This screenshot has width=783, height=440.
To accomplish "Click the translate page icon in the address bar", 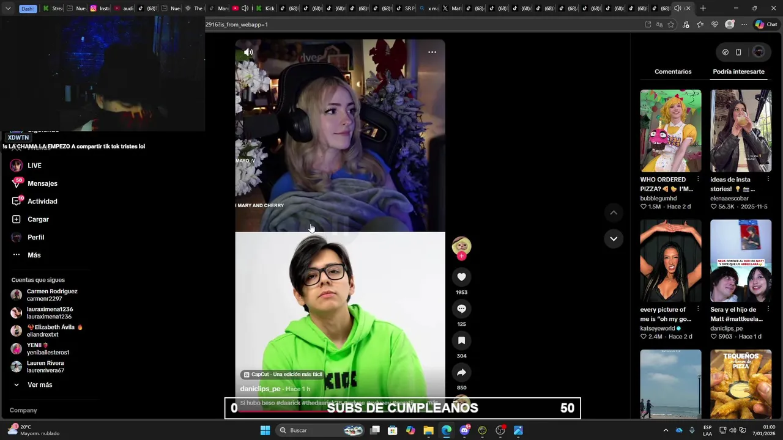I will (x=659, y=24).
